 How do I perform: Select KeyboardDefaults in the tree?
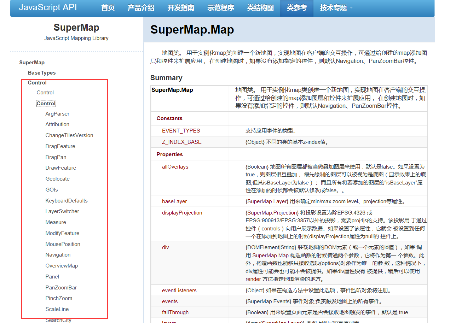(67, 201)
